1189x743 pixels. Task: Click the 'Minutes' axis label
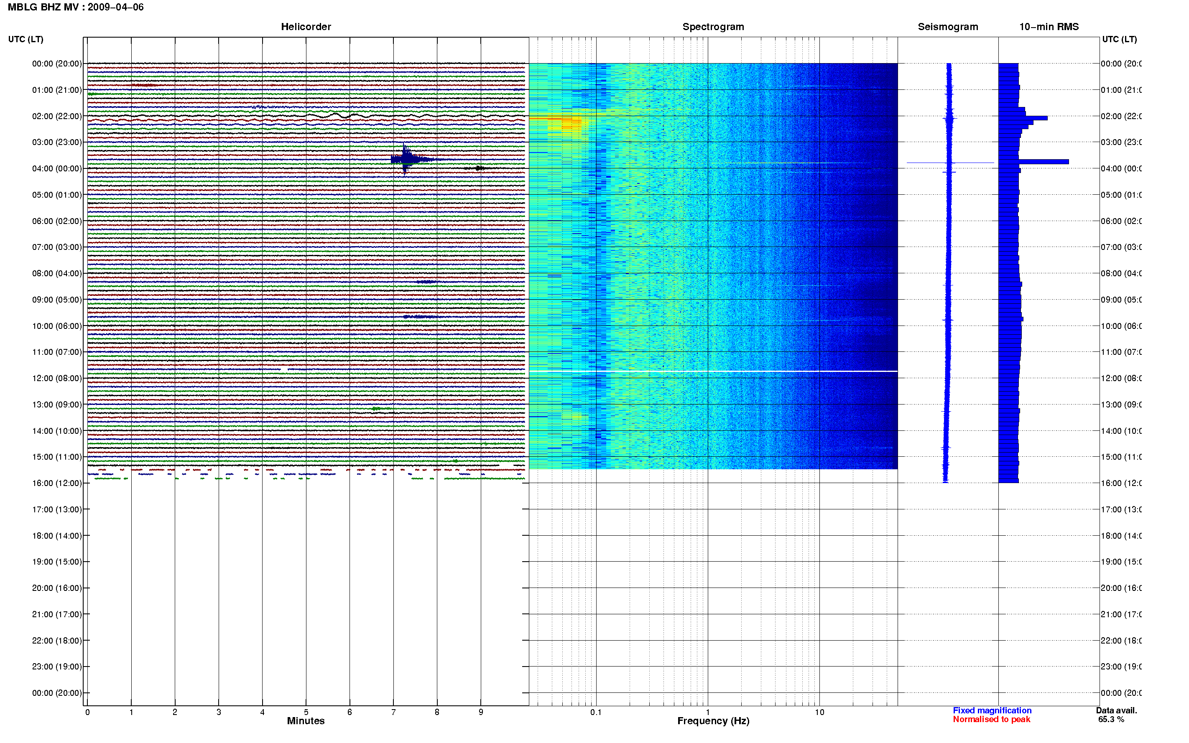[306, 721]
